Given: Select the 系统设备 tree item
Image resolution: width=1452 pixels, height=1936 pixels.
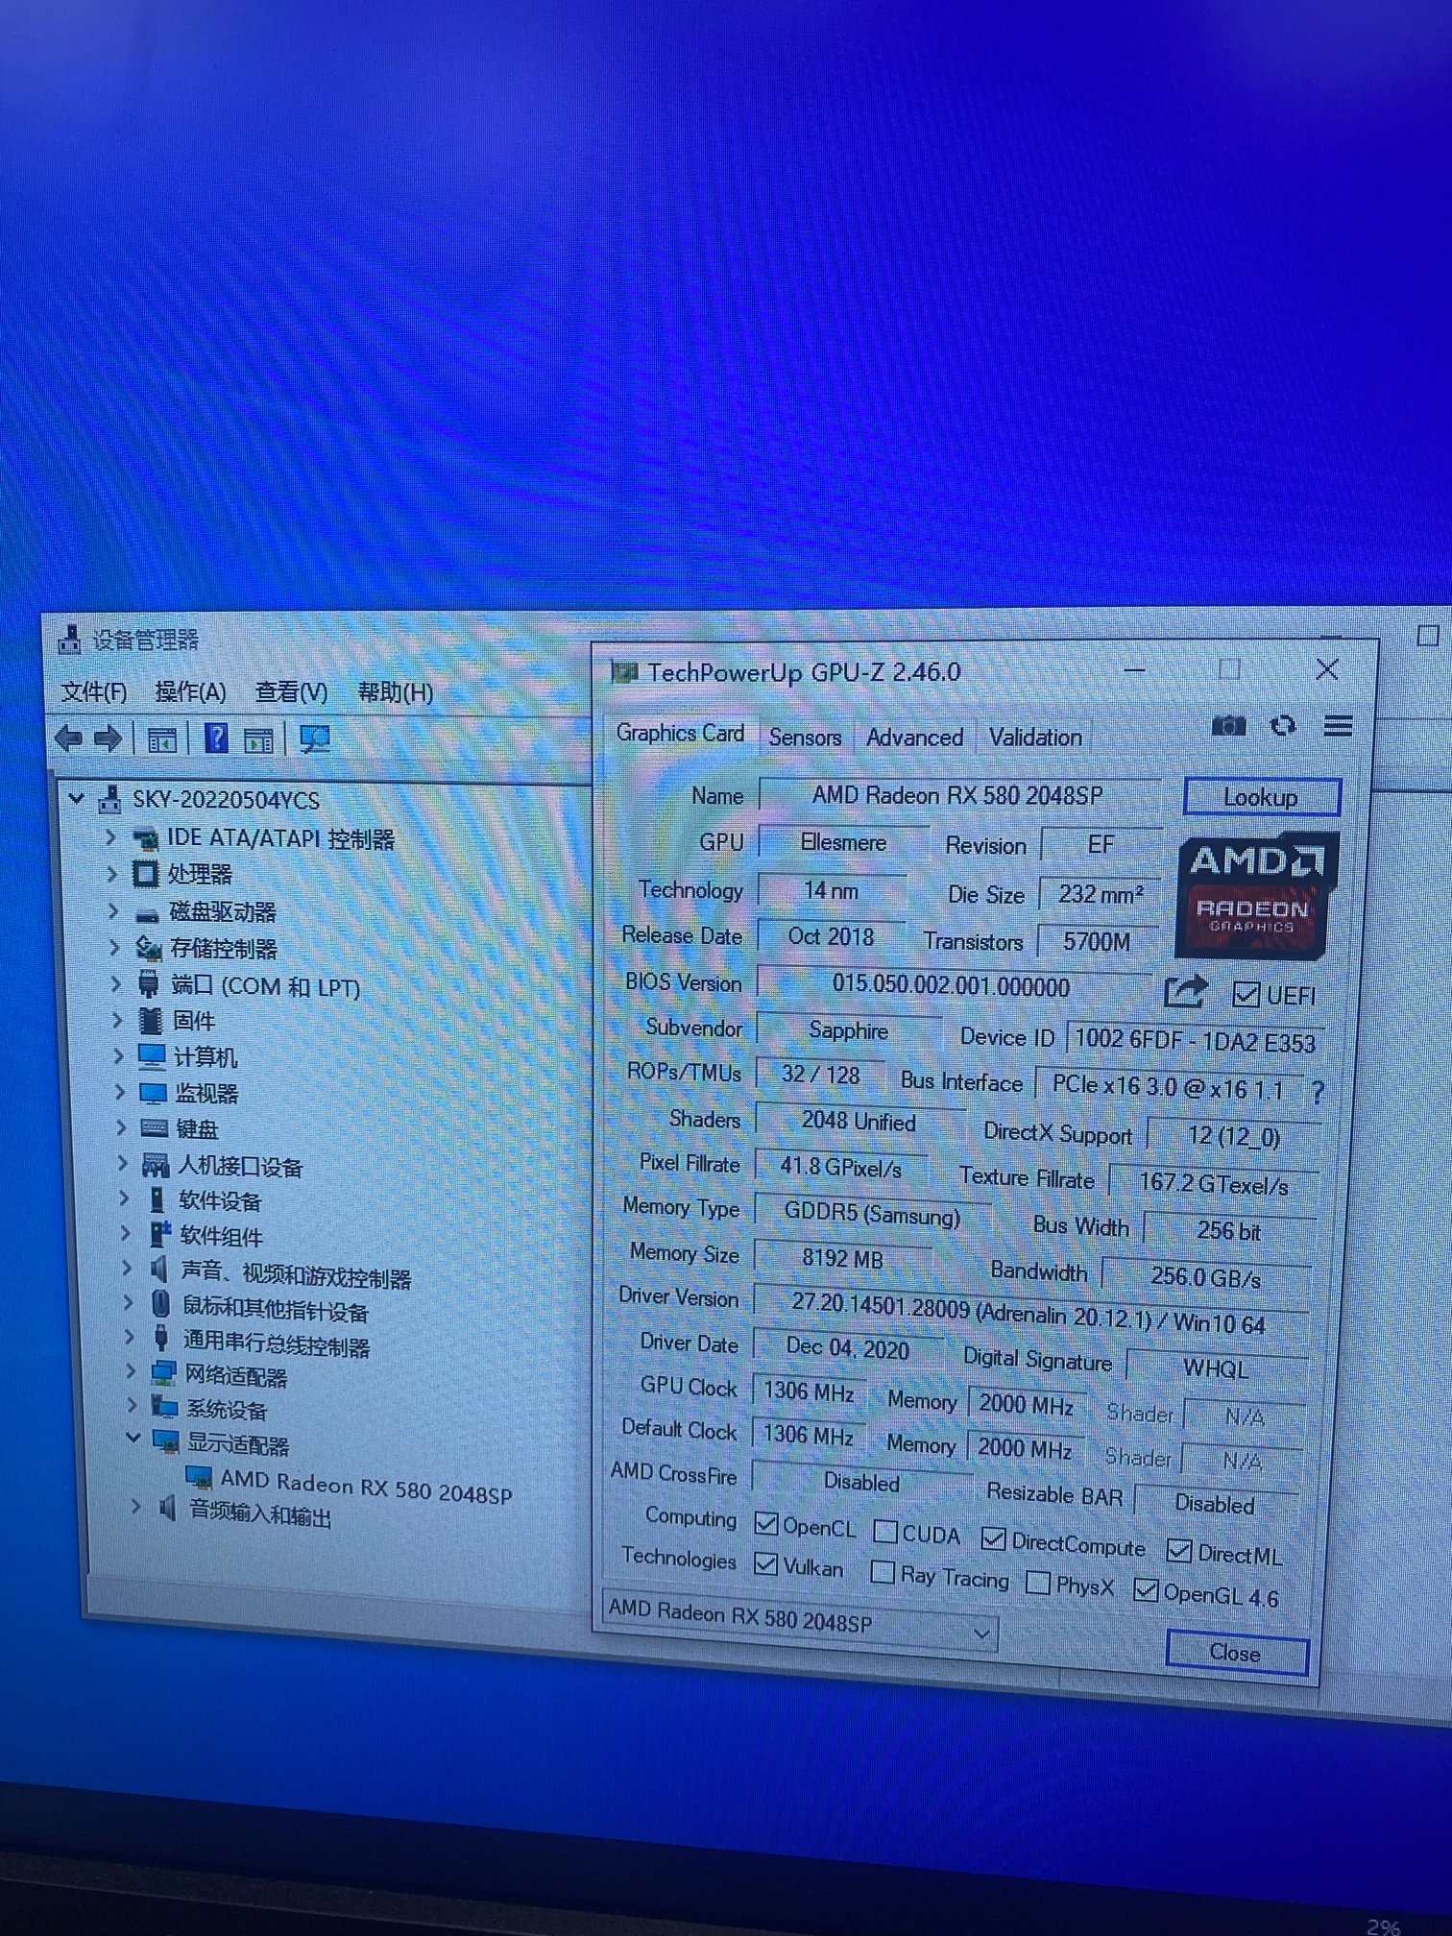Looking at the screenshot, I should (x=226, y=1409).
